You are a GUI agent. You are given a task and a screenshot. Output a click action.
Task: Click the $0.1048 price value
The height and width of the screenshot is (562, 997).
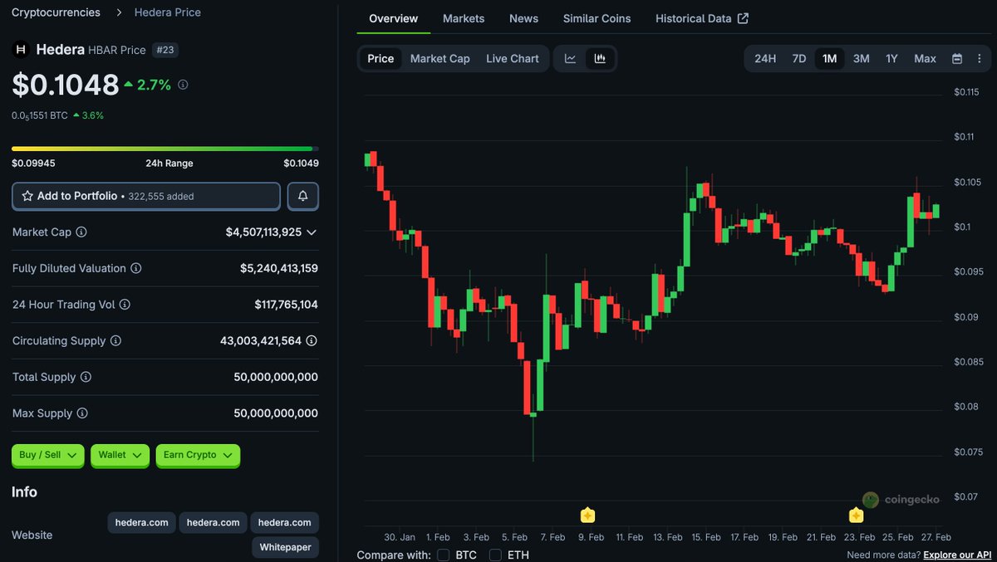pos(66,85)
